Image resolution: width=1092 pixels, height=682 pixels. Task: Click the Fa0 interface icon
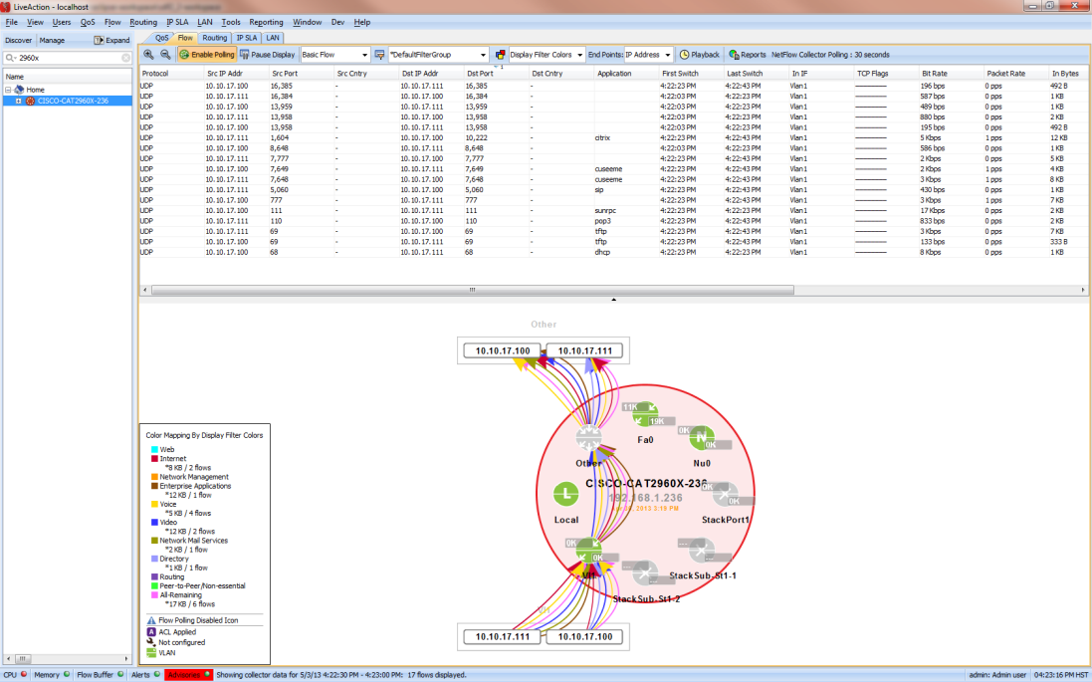(x=645, y=414)
